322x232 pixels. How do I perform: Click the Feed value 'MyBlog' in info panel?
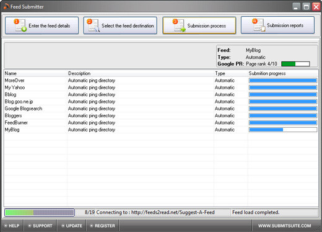[253, 50]
